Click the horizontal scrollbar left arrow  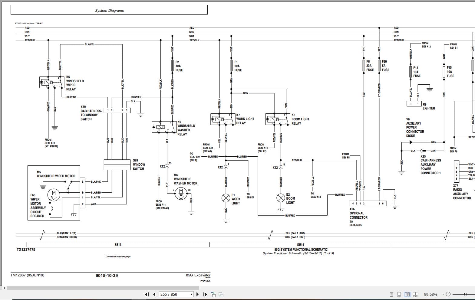point(4,288)
